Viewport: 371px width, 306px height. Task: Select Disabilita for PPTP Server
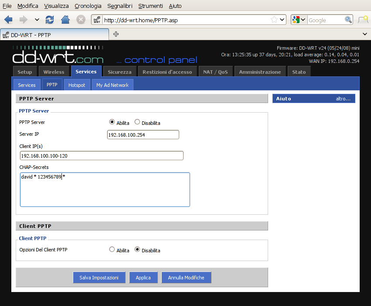pos(137,122)
